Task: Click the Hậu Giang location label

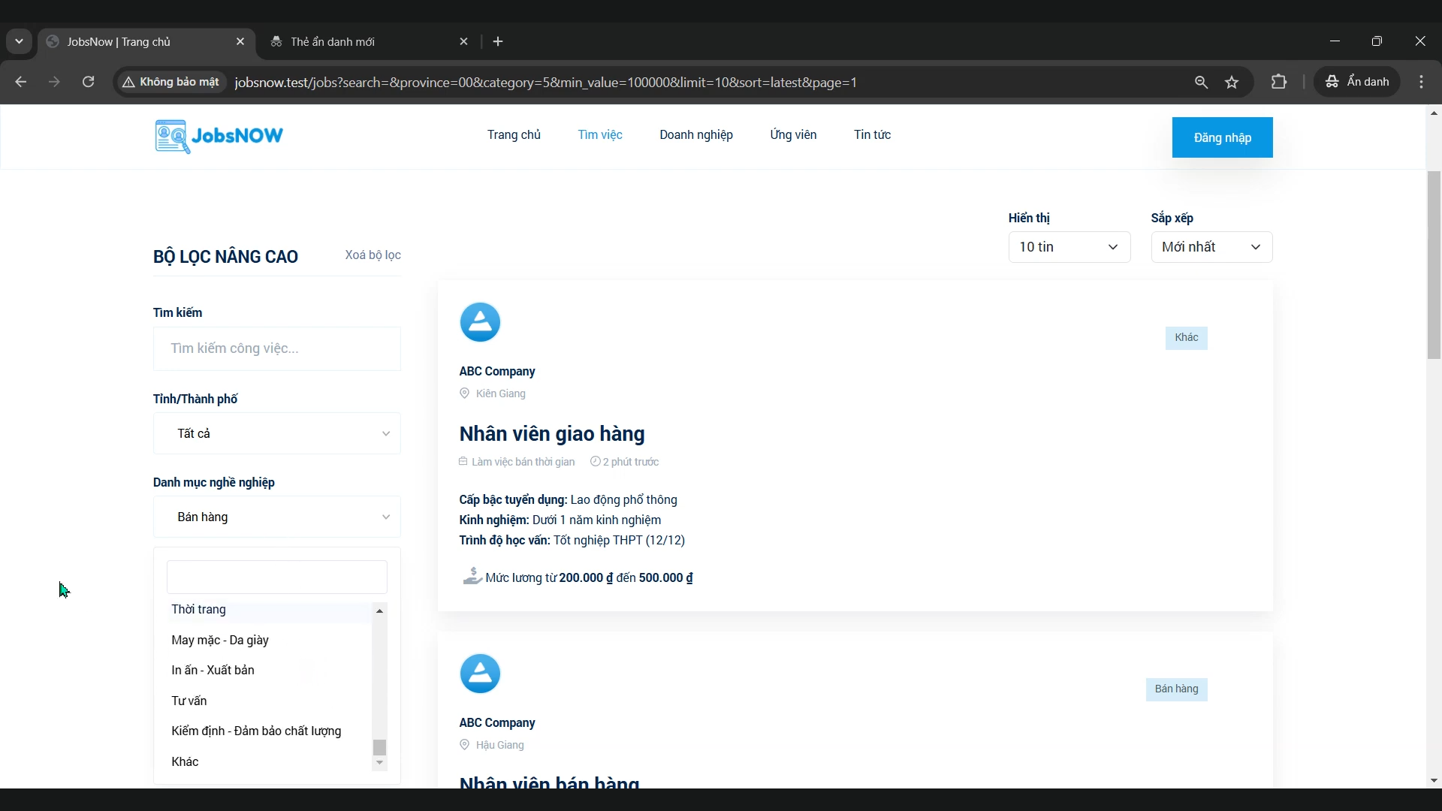Action: [500, 745]
